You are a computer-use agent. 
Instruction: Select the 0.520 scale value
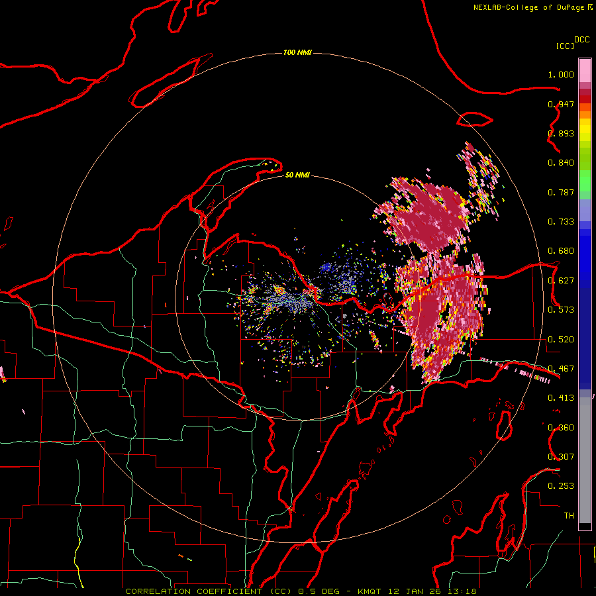561,340
